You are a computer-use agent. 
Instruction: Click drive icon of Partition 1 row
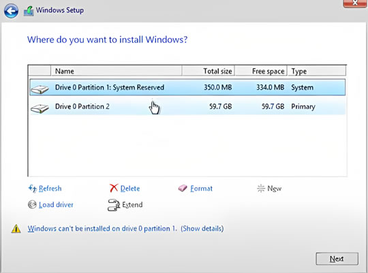(40, 89)
